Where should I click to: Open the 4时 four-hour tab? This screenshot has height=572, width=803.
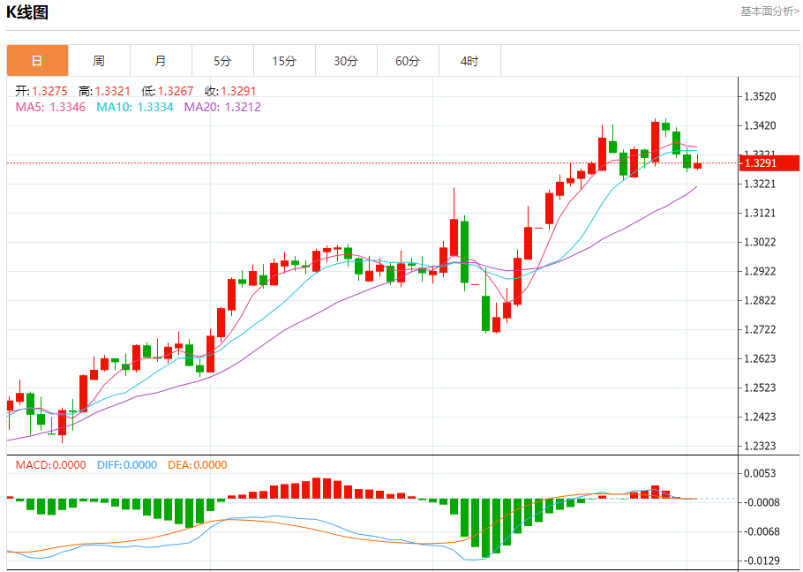[x=469, y=61]
